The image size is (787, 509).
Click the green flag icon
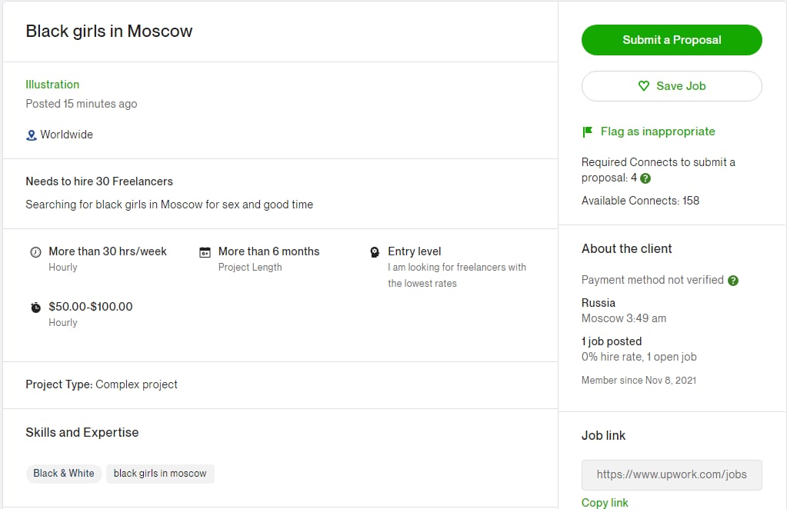click(587, 132)
